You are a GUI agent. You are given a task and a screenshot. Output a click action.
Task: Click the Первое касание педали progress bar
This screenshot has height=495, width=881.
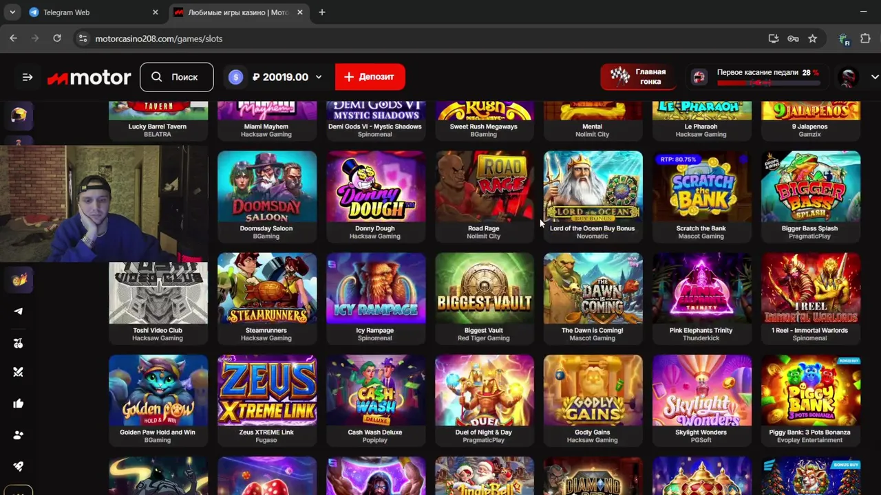(769, 82)
